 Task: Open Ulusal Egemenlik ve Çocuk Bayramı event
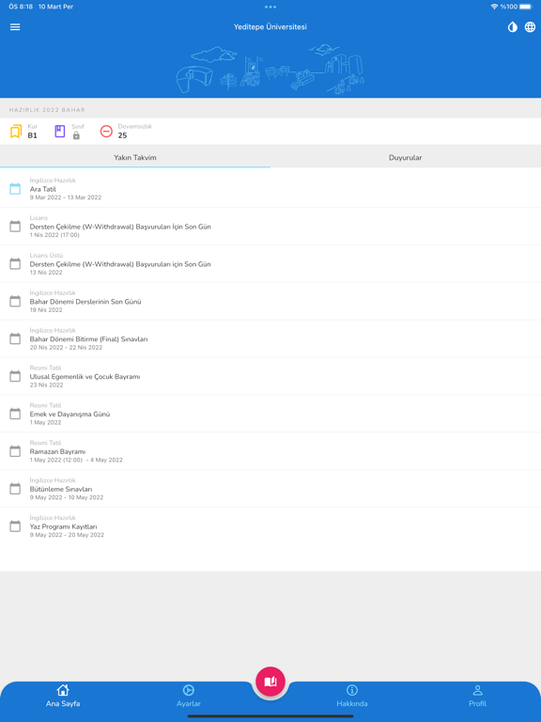pyautogui.click(x=270, y=377)
